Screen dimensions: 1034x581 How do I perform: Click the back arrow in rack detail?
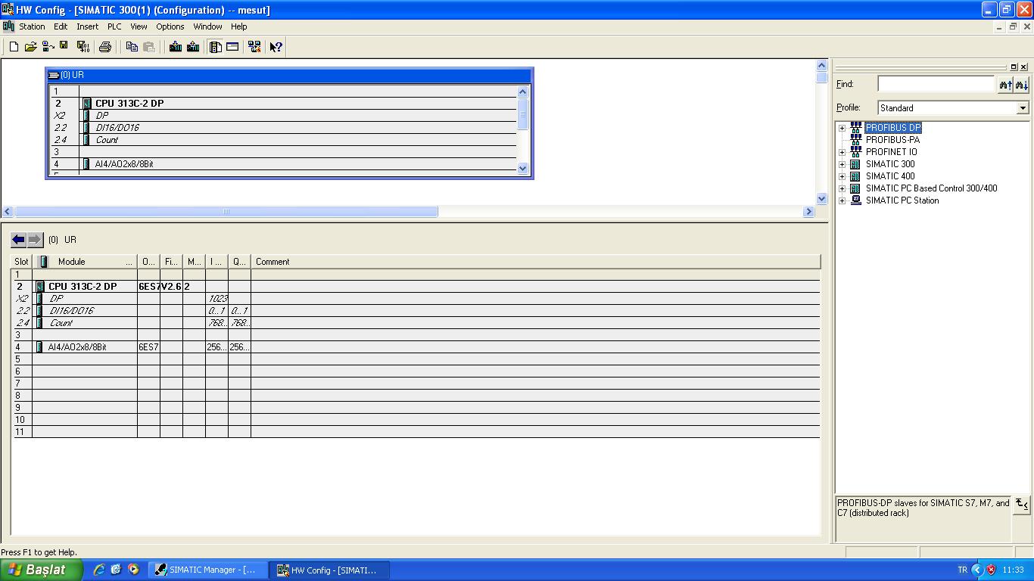[18, 240]
